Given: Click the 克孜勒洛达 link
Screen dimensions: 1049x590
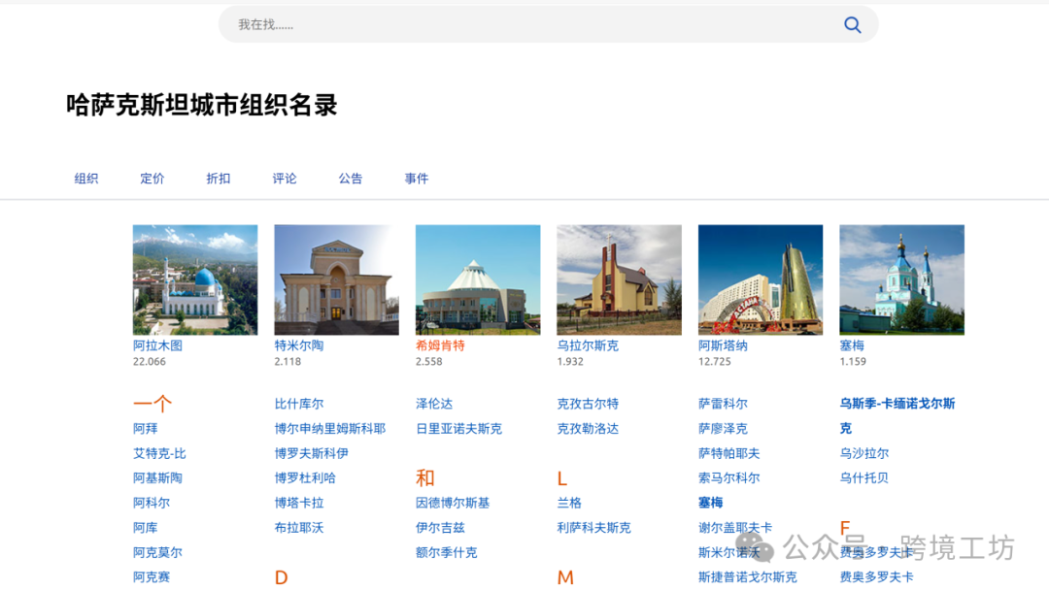Looking at the screenshot, I should pyautogui.click(x=589, y=428).
